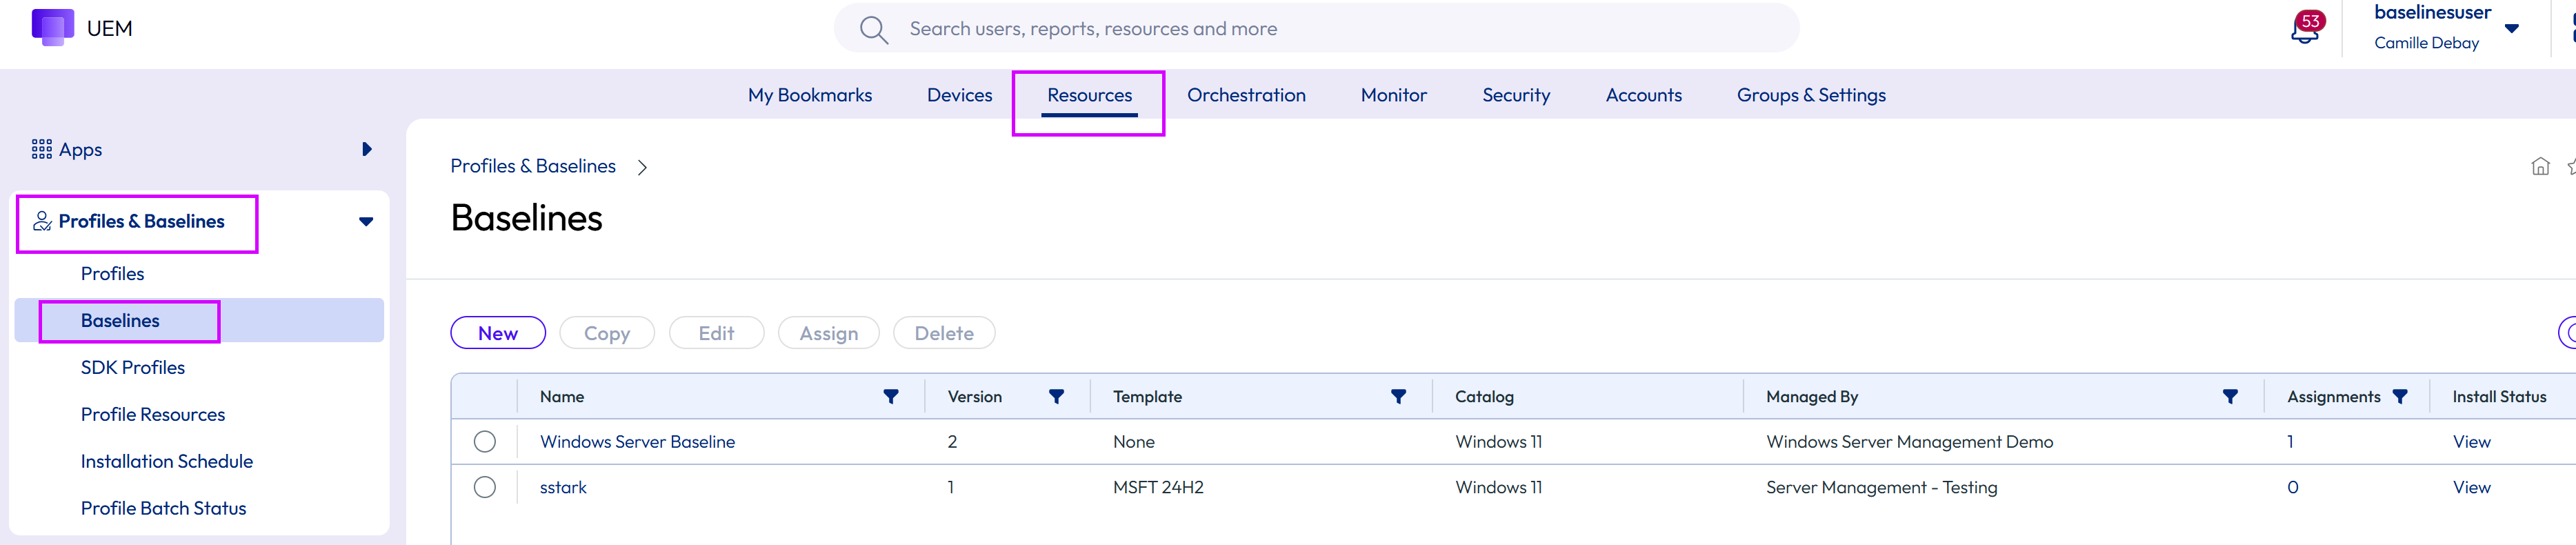2576x545 pixels.
Task: Open the baselinesuser account dropdown arrow
Action: point(2511,29)
